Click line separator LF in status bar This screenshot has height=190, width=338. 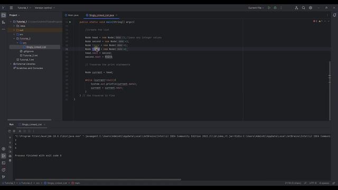click(x=305, y=183)
